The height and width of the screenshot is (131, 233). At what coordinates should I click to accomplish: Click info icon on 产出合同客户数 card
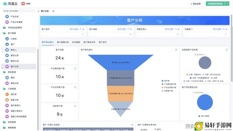coord(75,87)
